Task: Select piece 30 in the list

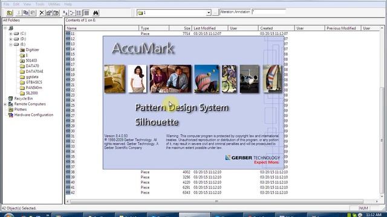Action: [x=70, y=131]
